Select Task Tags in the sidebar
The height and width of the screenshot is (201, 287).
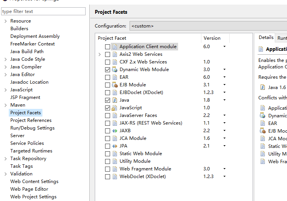pyautogui.click(x=22, y=166)
